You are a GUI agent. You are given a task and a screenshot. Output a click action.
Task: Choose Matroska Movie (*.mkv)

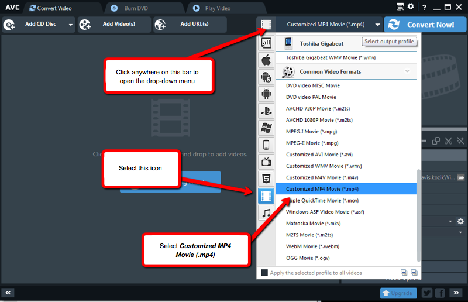tap(346, 224)
